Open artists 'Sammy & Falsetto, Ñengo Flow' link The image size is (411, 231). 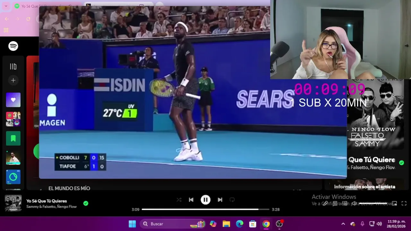click(51, 207)
